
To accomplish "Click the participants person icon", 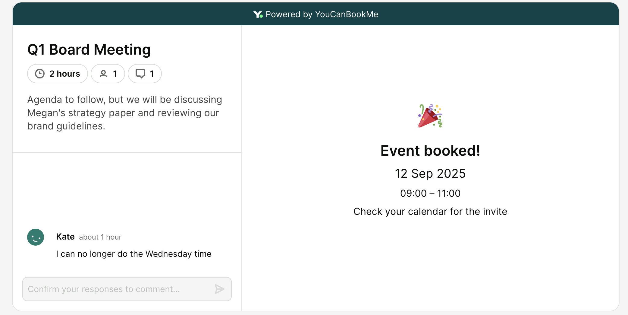I will pos(103,74).
